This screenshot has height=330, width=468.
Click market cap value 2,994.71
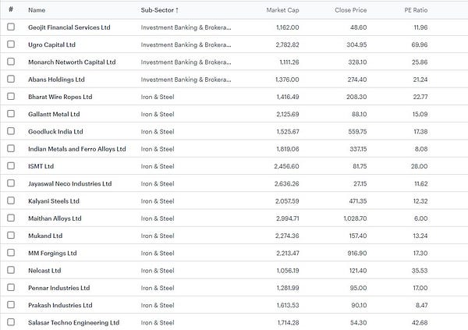(287, 218)
